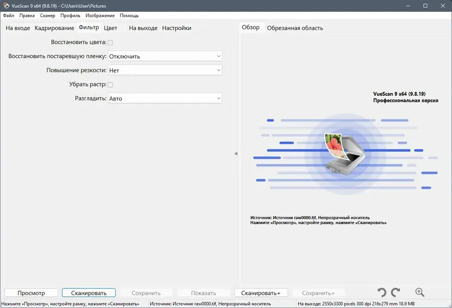Switch to the «Кадрирование» tab
Screen dimensions: 452x308
tap(54, 28)
